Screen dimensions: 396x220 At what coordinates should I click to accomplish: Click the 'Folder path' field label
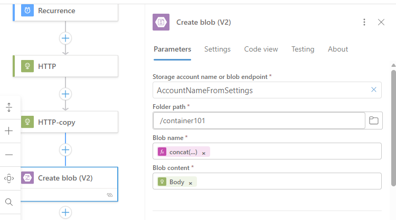tap(169, 107)
